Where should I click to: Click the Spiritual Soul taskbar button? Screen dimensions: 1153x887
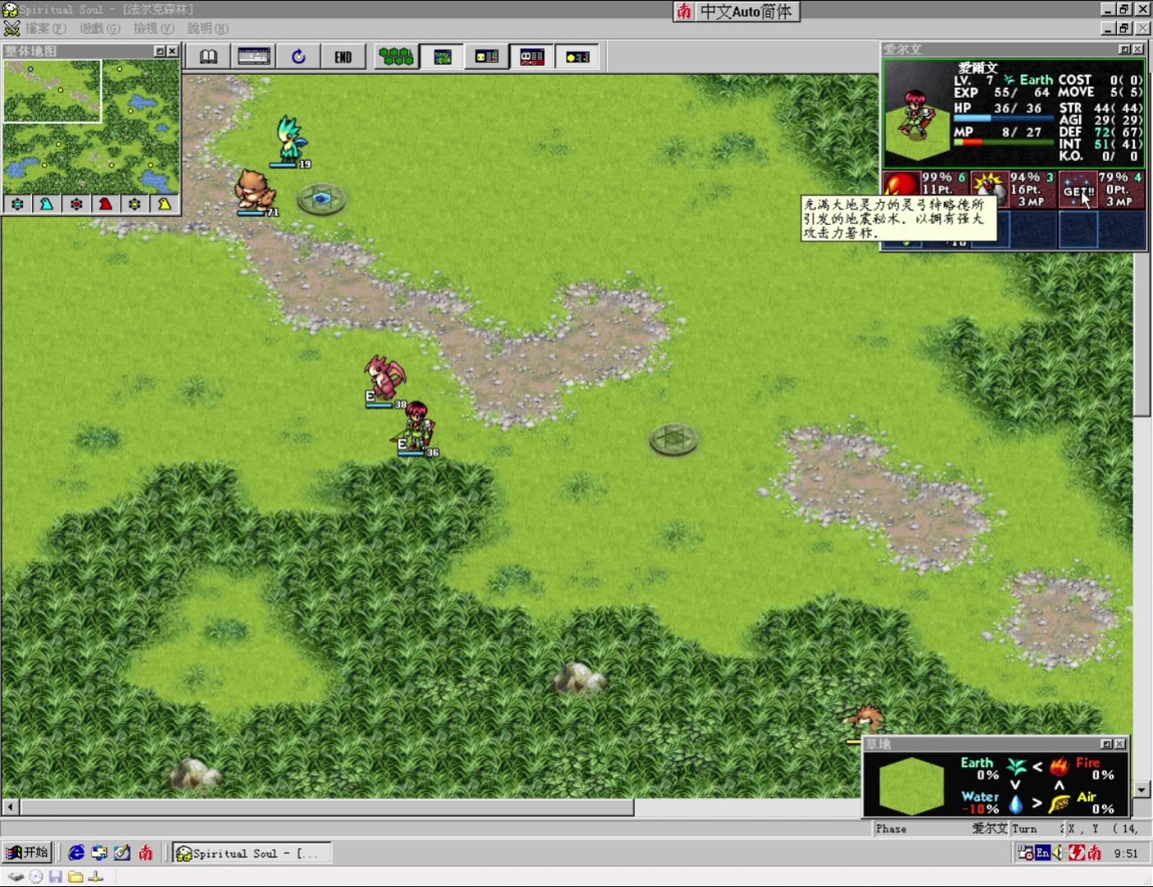(x=251, y=853)
